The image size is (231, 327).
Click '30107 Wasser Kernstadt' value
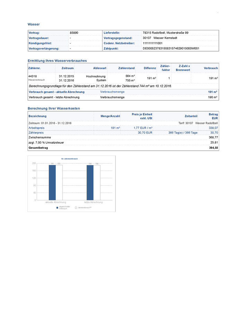click(160, 38)
